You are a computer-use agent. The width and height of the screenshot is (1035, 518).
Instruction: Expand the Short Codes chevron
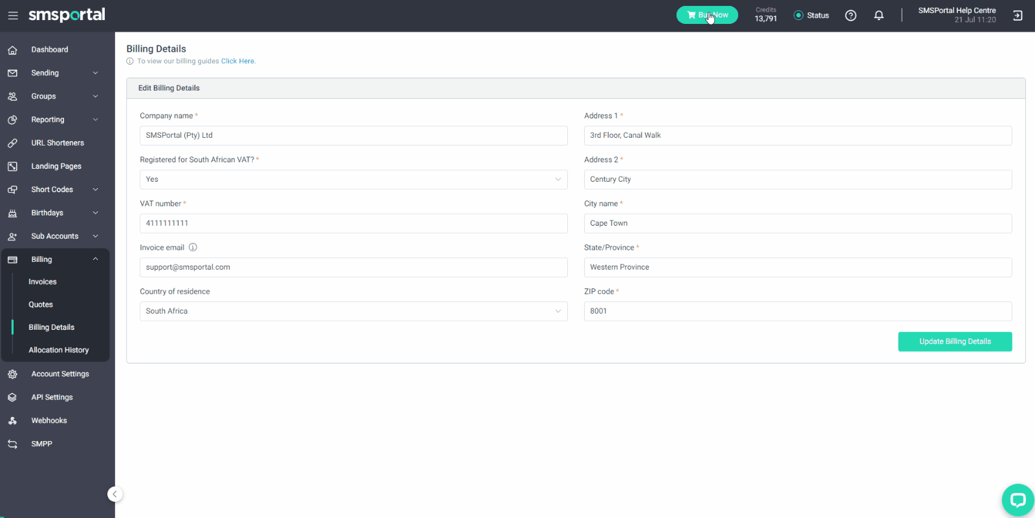click(x=96, y=189)
